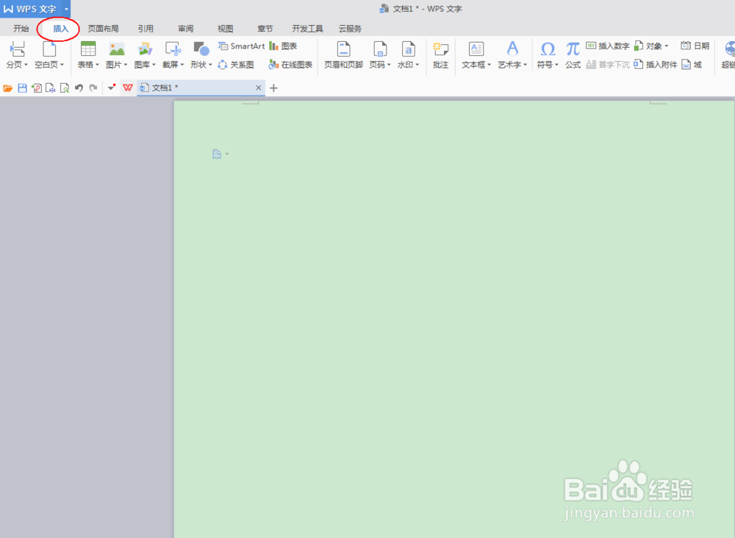Click the 形状 shapes icon
Image resolution: width=735 pixels, height=538 pixels.
point(201,49)
